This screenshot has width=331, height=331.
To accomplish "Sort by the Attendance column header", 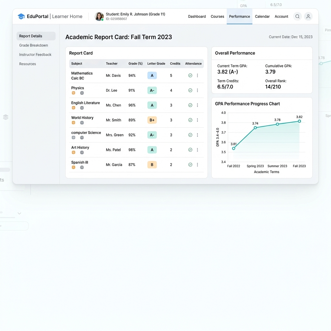I will coord(193,64).
